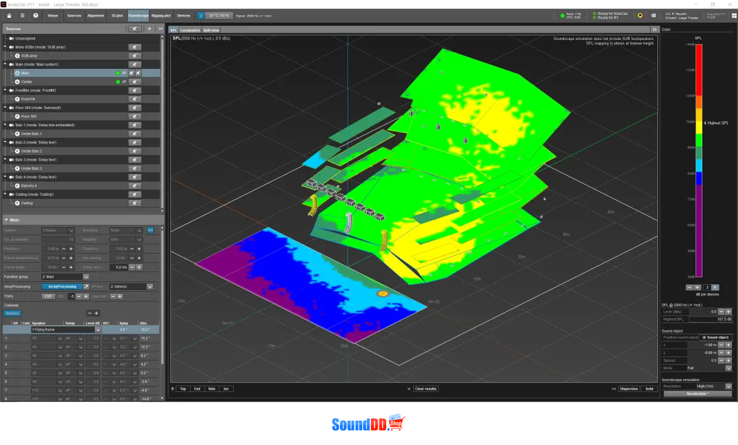Open the Rigging plot tab
The width and height of the screenshot is (738, 445).
coord(161,15)
